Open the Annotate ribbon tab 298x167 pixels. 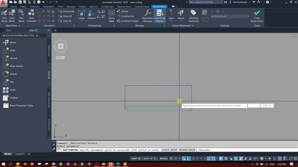(34, 6)
